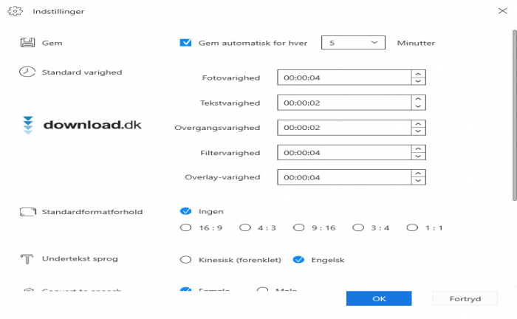
Task: Click the T icon for Undertekst sprog
Action: (x=27, y=259)
